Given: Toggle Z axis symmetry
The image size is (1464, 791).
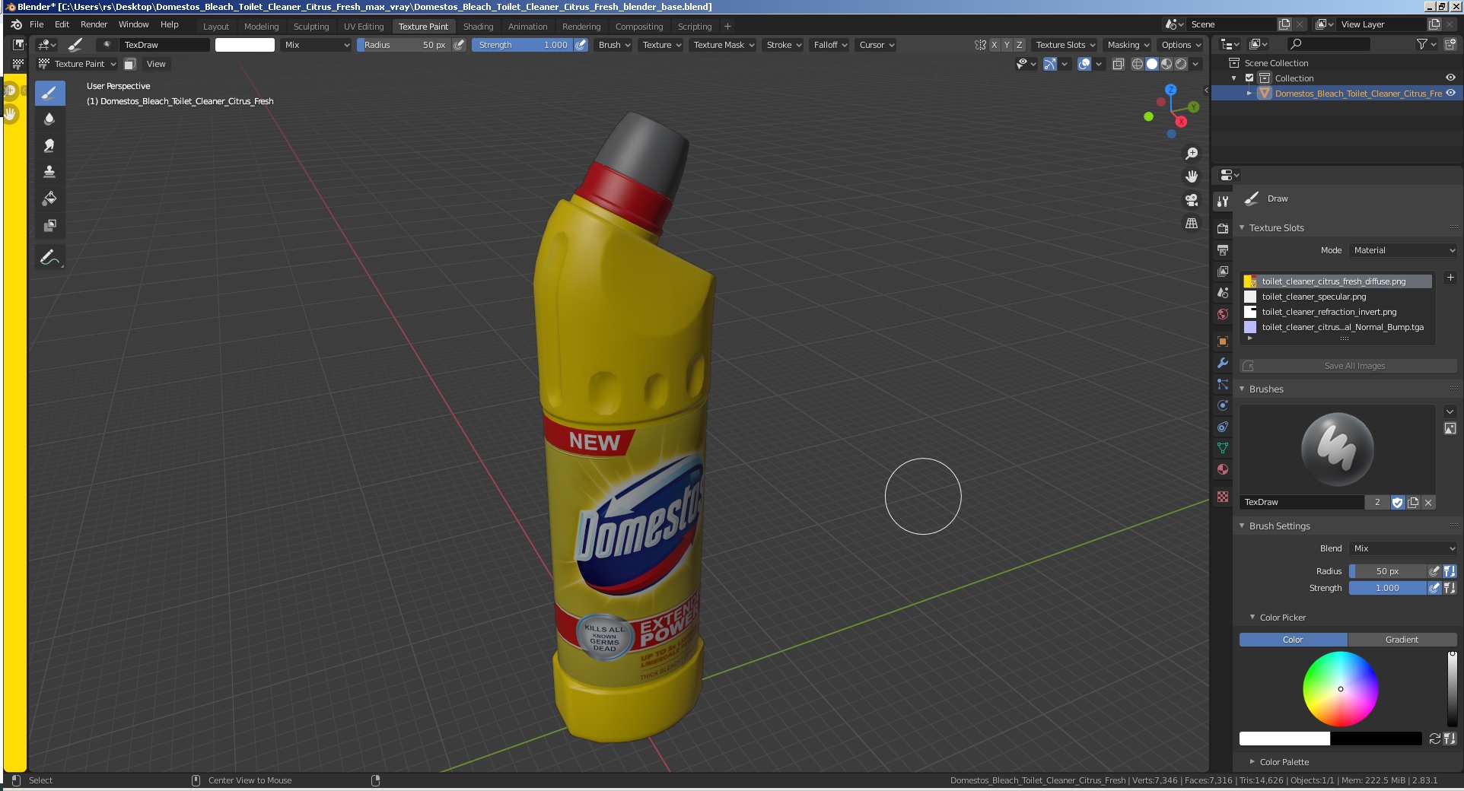Looking at the screenshot, I should pos(1020,45).
